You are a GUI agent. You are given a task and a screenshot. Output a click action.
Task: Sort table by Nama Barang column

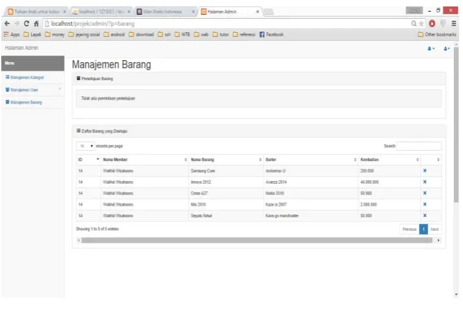pos(226,160)
